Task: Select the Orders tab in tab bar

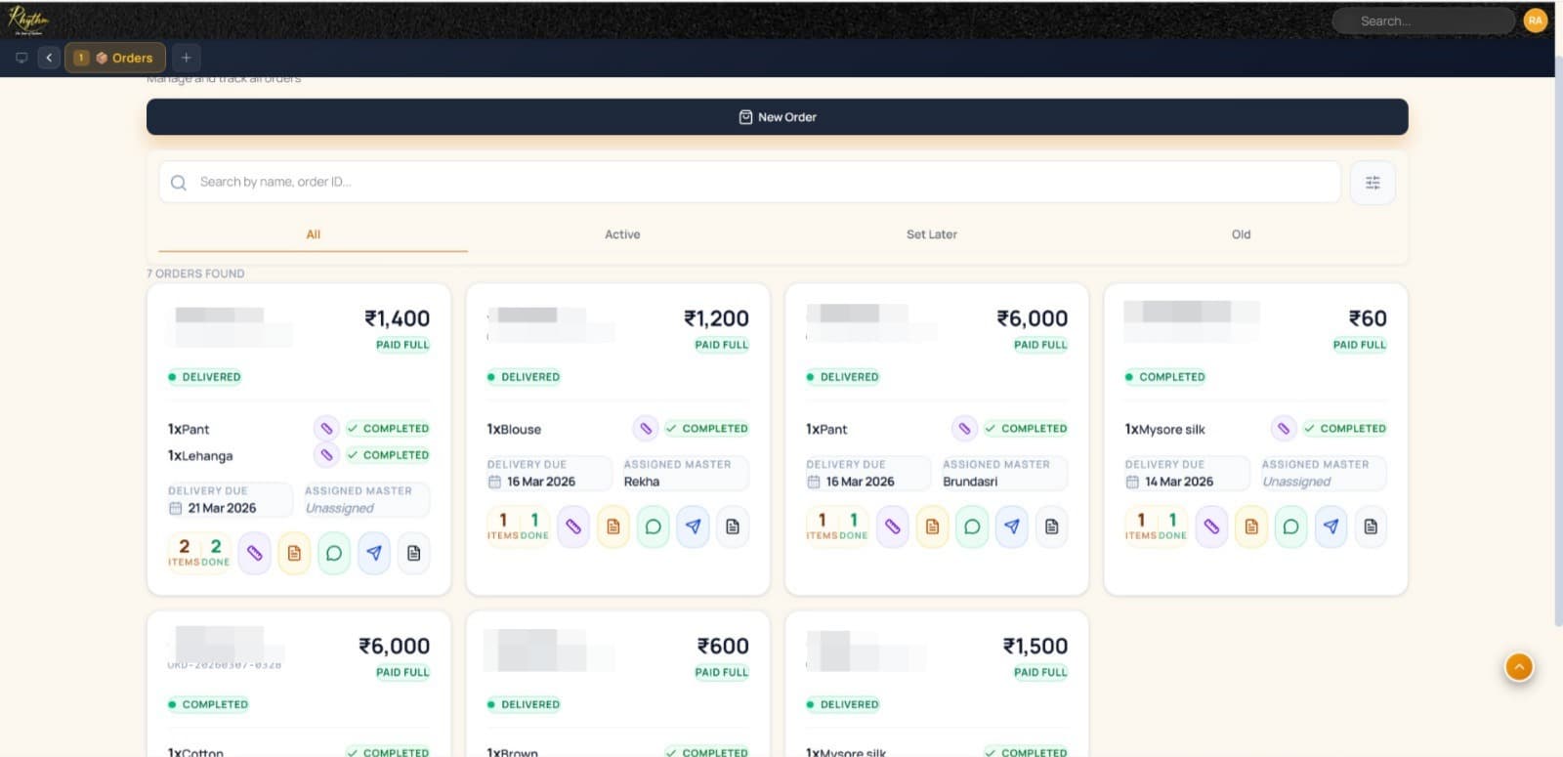Action: [115, 58]
